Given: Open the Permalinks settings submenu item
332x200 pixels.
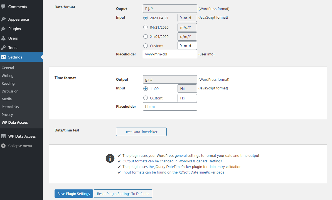Looking at the screenshot, I should [x=10, y=107].
